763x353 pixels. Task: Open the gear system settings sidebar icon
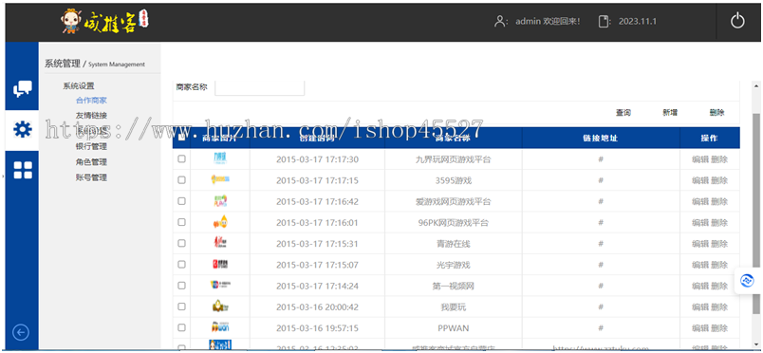(23, 129)
